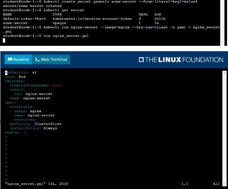Click the vim cursor position indicator 1,1

(185, 183)
